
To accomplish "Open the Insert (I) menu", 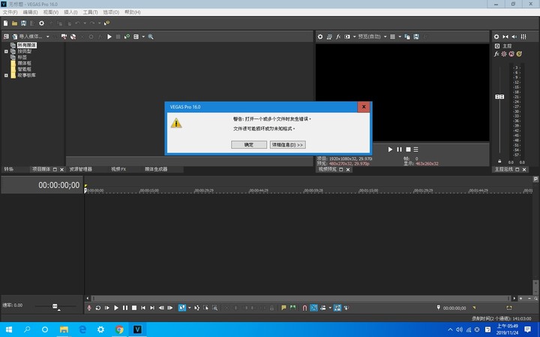I will point(70,12).
